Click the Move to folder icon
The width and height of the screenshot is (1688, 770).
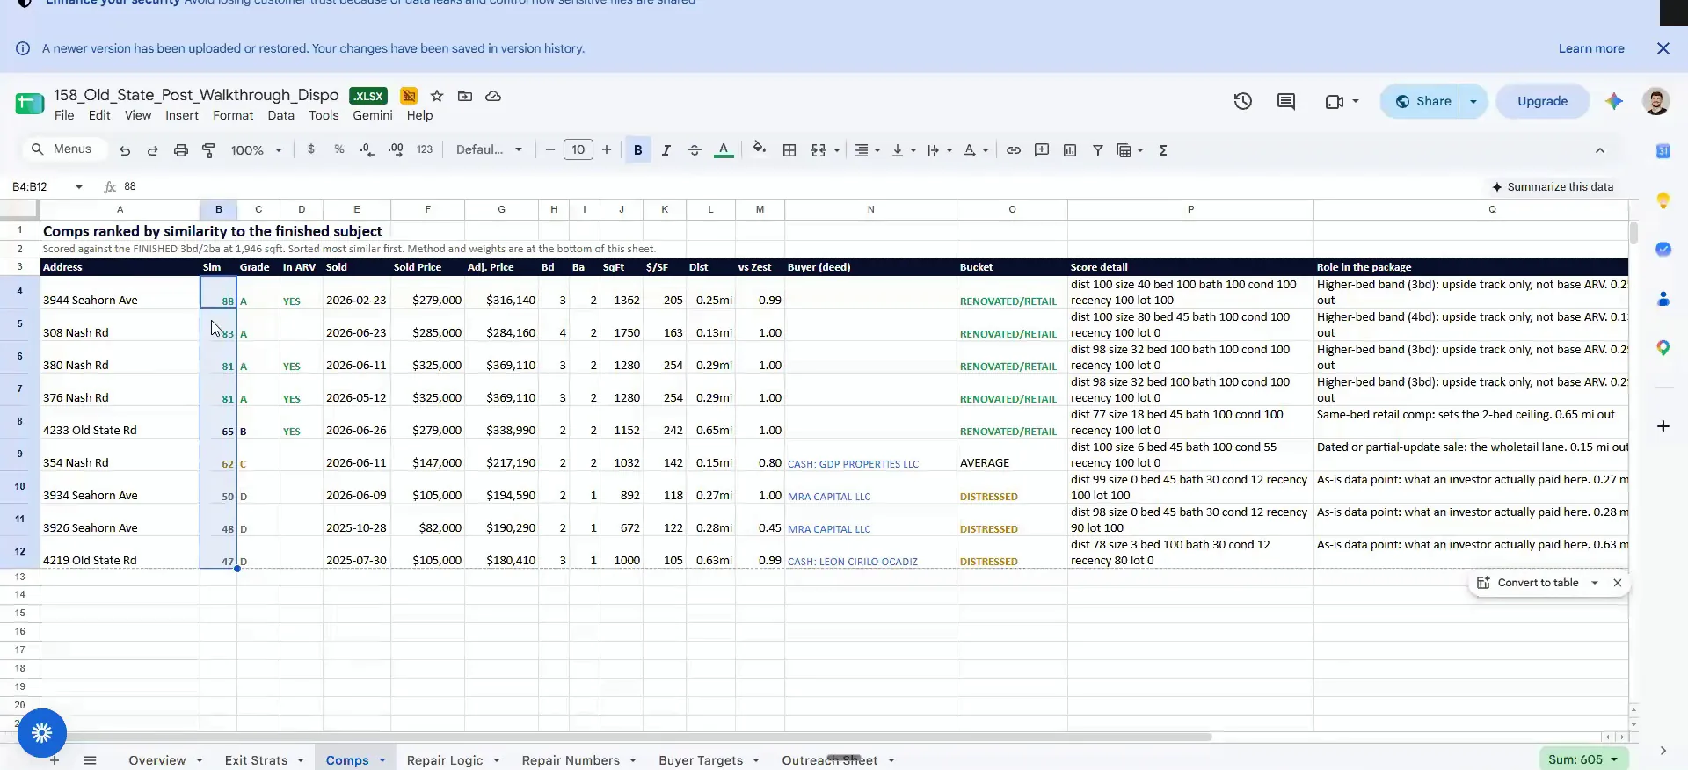pyautogui.click(x=465, y=96)
